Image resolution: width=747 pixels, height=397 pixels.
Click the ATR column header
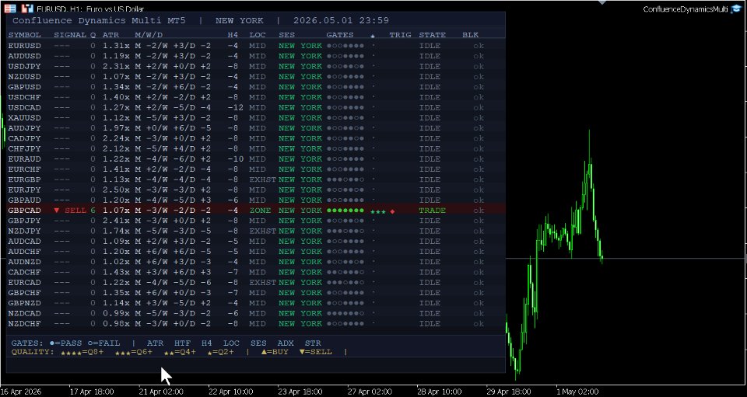[x=111, y=35]
